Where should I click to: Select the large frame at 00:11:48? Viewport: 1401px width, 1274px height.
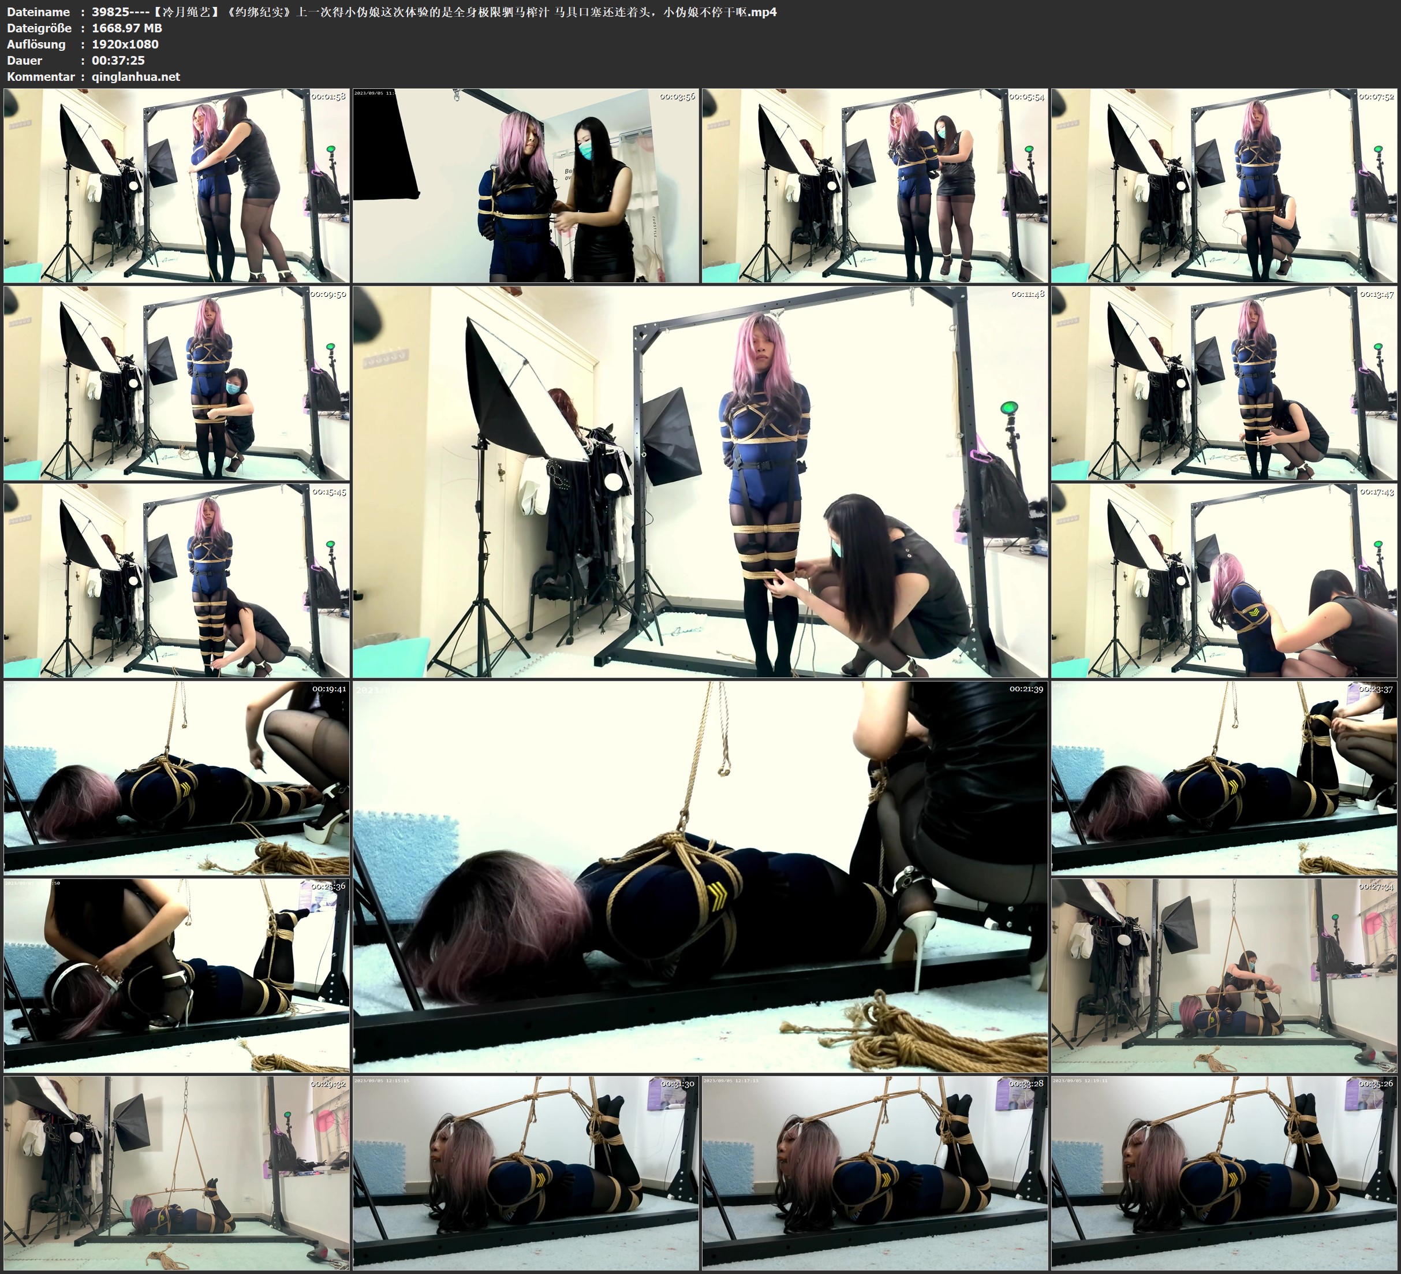[700, 481]
